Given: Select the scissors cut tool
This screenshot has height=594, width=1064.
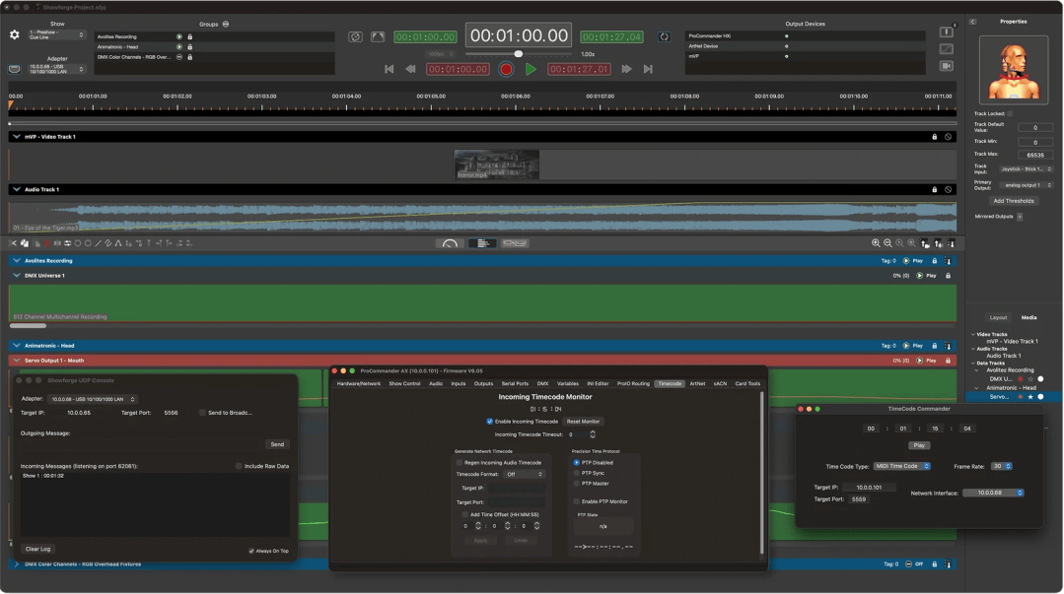Looking at the screenshot, I should click(13, 243).
